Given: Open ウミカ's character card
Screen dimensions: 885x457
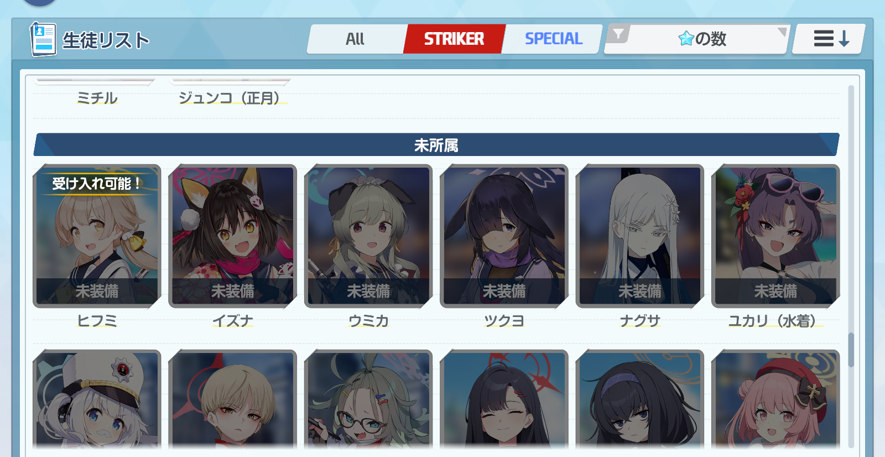Looking at the screenshot, I should [368, 236].
